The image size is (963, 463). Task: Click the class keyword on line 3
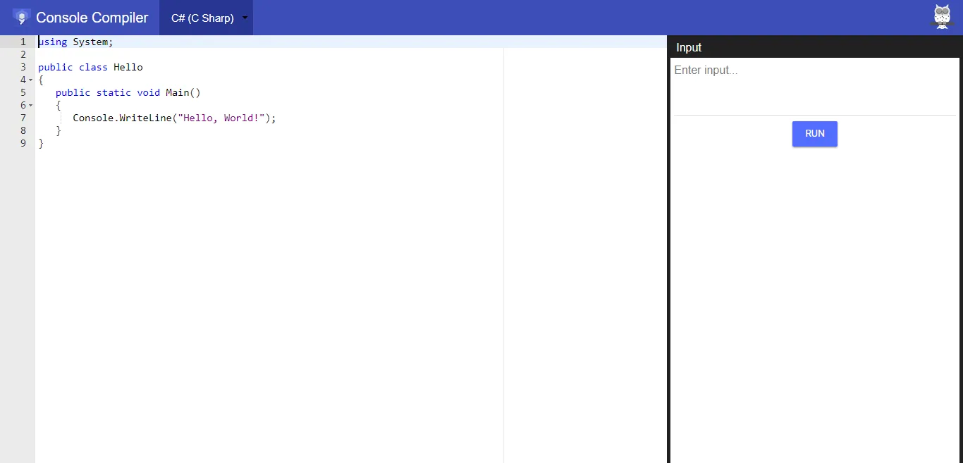[93, 67]
